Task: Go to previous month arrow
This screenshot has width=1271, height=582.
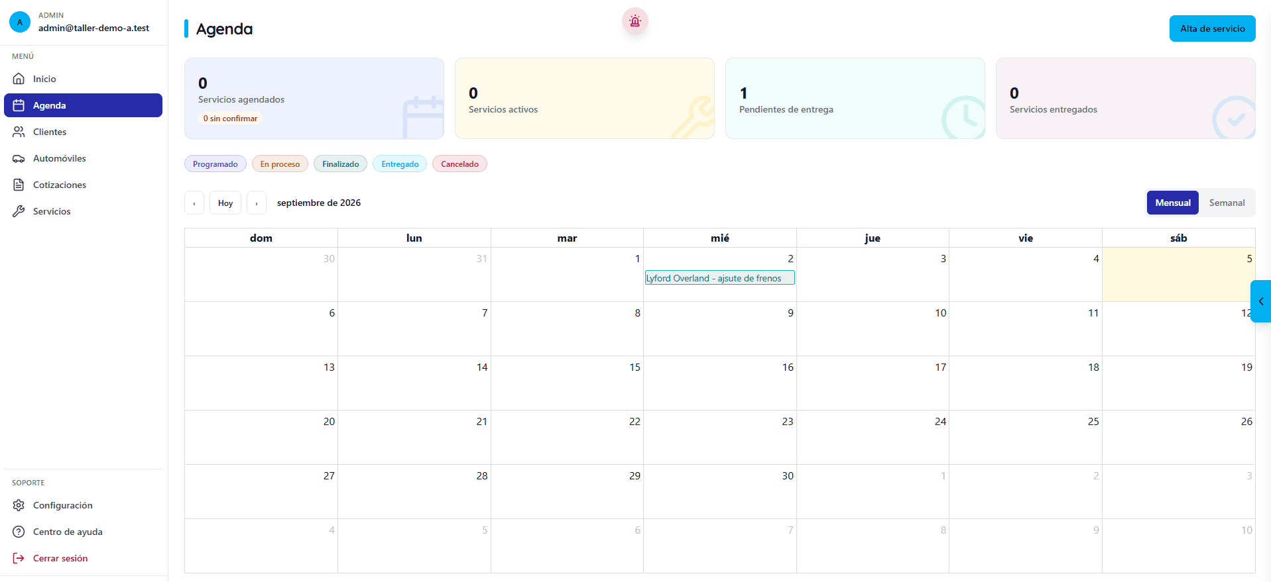Action: click(x=194, y=203)
